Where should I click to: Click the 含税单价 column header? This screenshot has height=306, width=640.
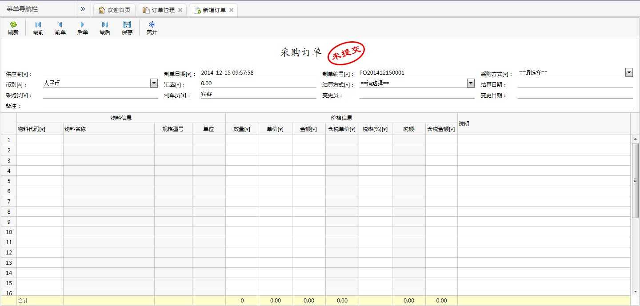pyautogui.click(x=342, y=129)
